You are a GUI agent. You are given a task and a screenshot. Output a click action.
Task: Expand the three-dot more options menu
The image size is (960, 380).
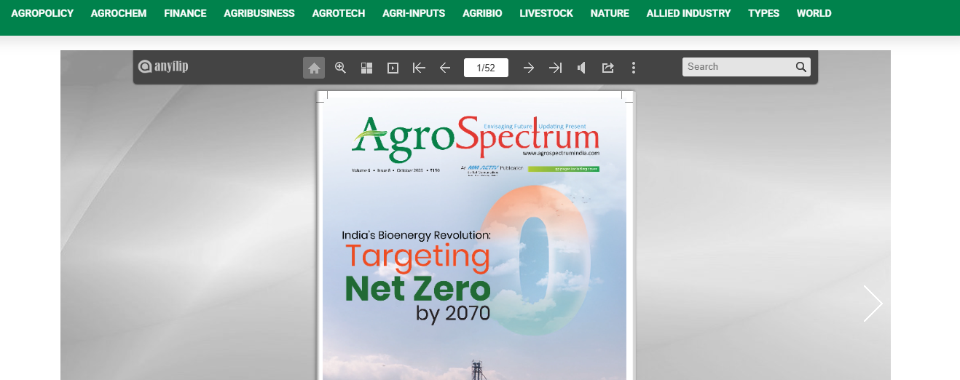click(634, 68)
